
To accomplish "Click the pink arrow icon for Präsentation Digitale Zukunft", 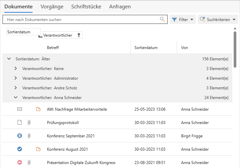I will tap(20, 162).
